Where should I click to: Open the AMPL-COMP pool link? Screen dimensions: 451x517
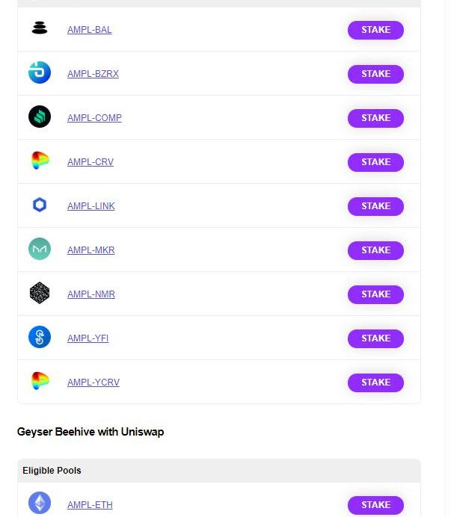coord(94,118)
